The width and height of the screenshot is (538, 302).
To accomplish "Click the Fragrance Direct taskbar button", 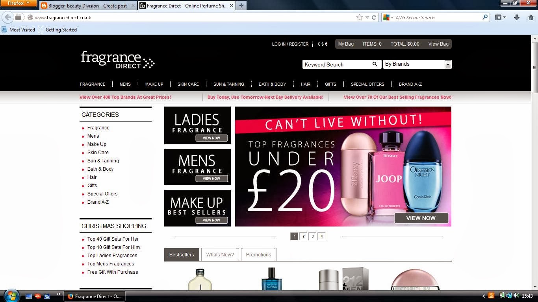I will 95,296.
